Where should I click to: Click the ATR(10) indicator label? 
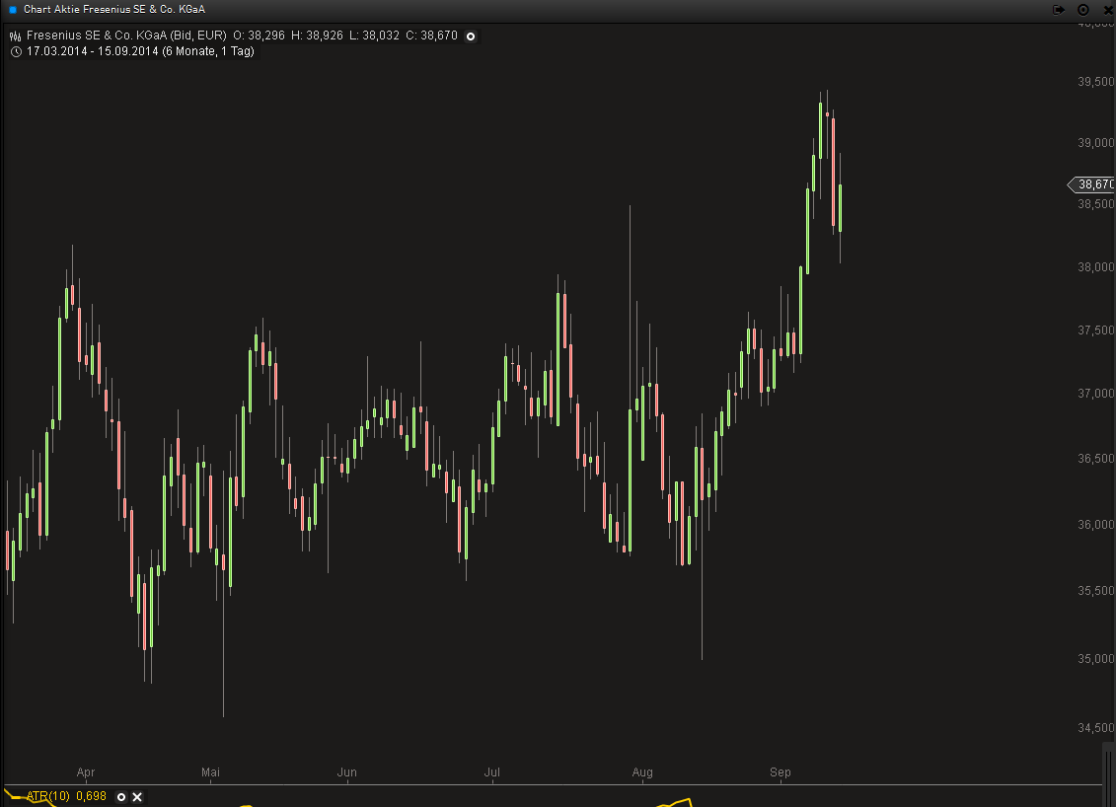tap(47, 796)
